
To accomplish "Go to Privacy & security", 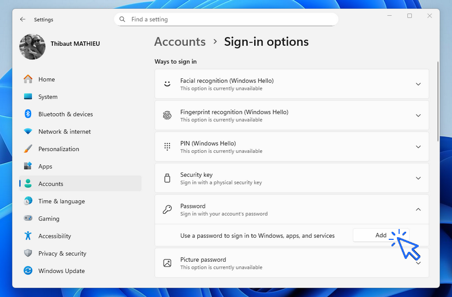I will pos(80,253).
